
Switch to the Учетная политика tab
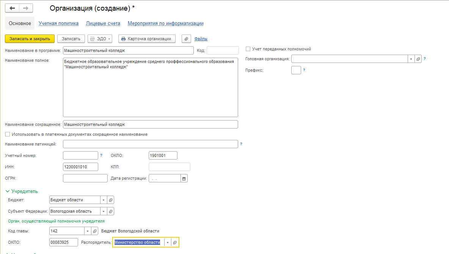58,24
